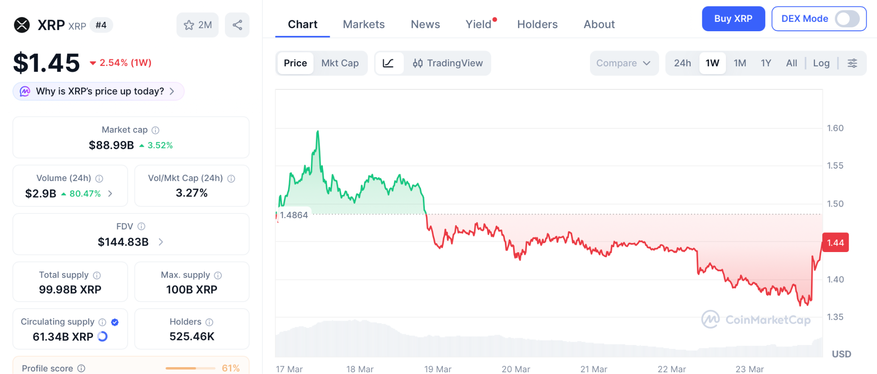Click the verified badge beside Circulating supply

pos(115,322)
